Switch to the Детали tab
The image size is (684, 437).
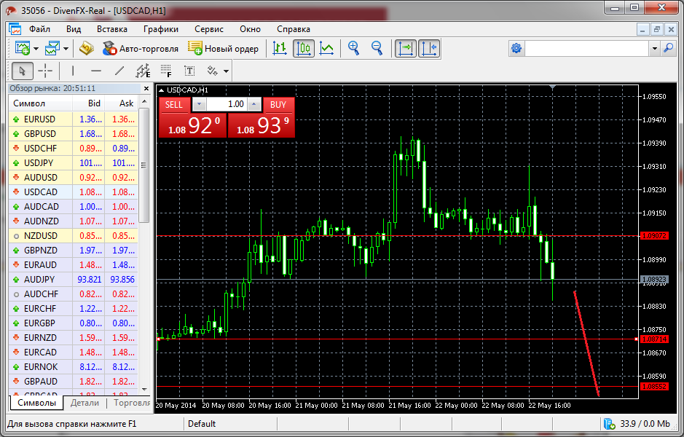pyautogui.click(x=84, y=403)
